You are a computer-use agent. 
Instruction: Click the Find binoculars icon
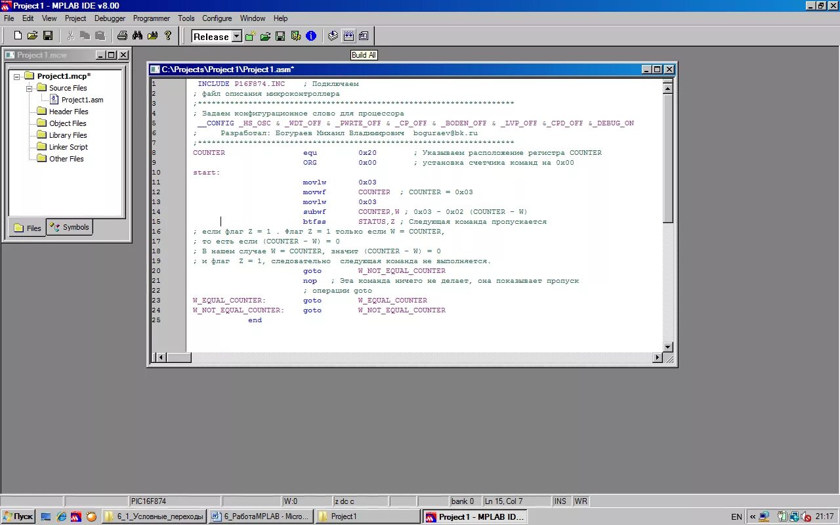coord(137,36)
